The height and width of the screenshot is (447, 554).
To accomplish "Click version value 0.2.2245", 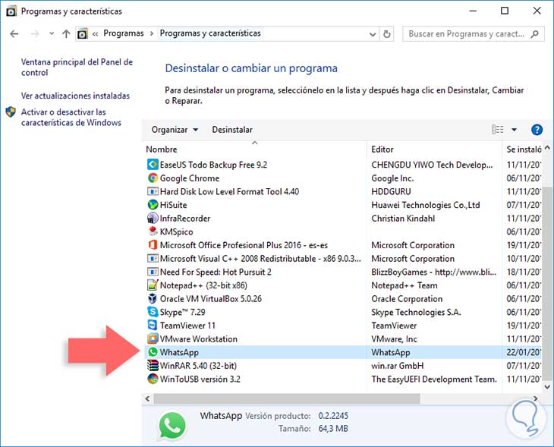I will 333,416.
